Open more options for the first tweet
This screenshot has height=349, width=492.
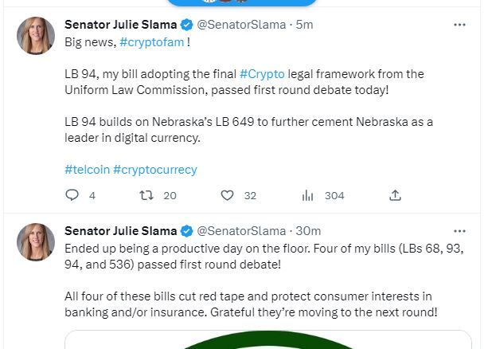pos(459,25)
